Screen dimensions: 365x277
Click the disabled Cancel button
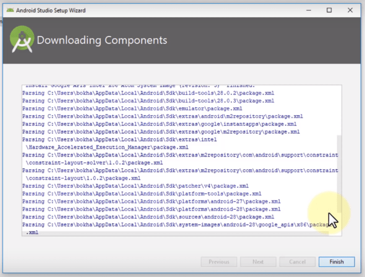[297, 262]
